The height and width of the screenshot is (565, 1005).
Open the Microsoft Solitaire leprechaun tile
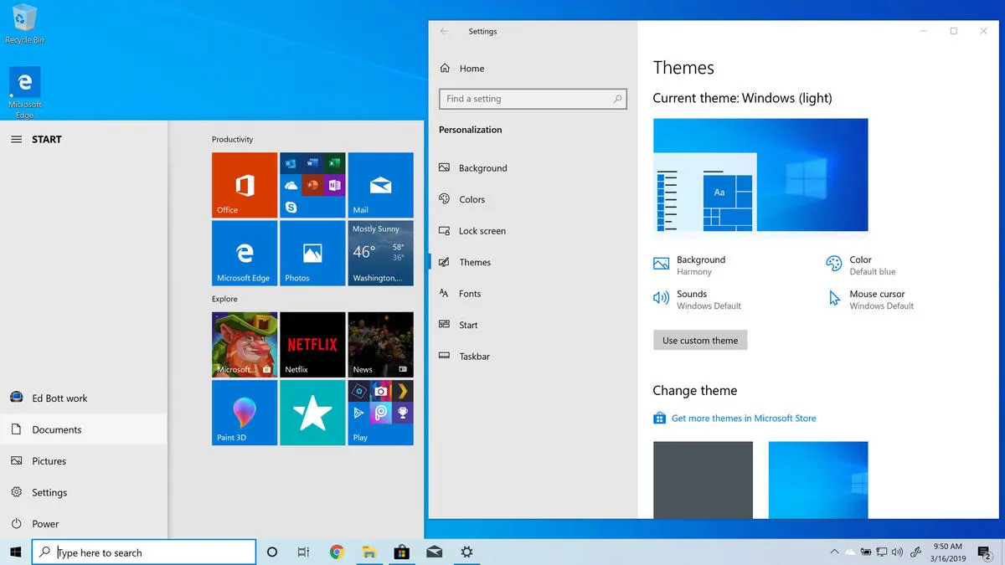(x=245, y=344)
